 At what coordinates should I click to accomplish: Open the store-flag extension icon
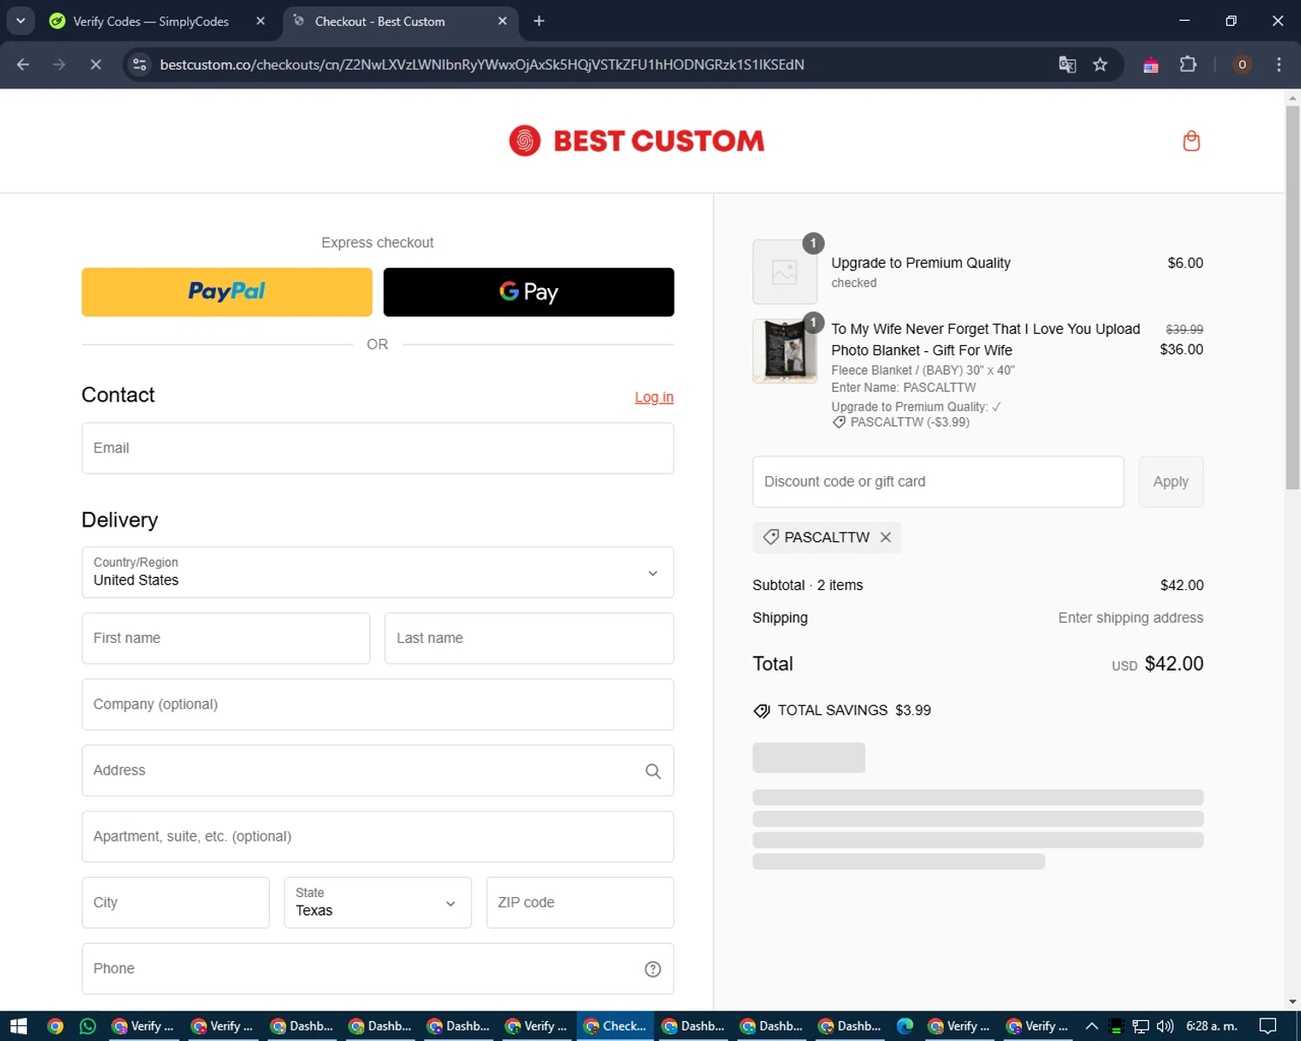point(1151,64)
